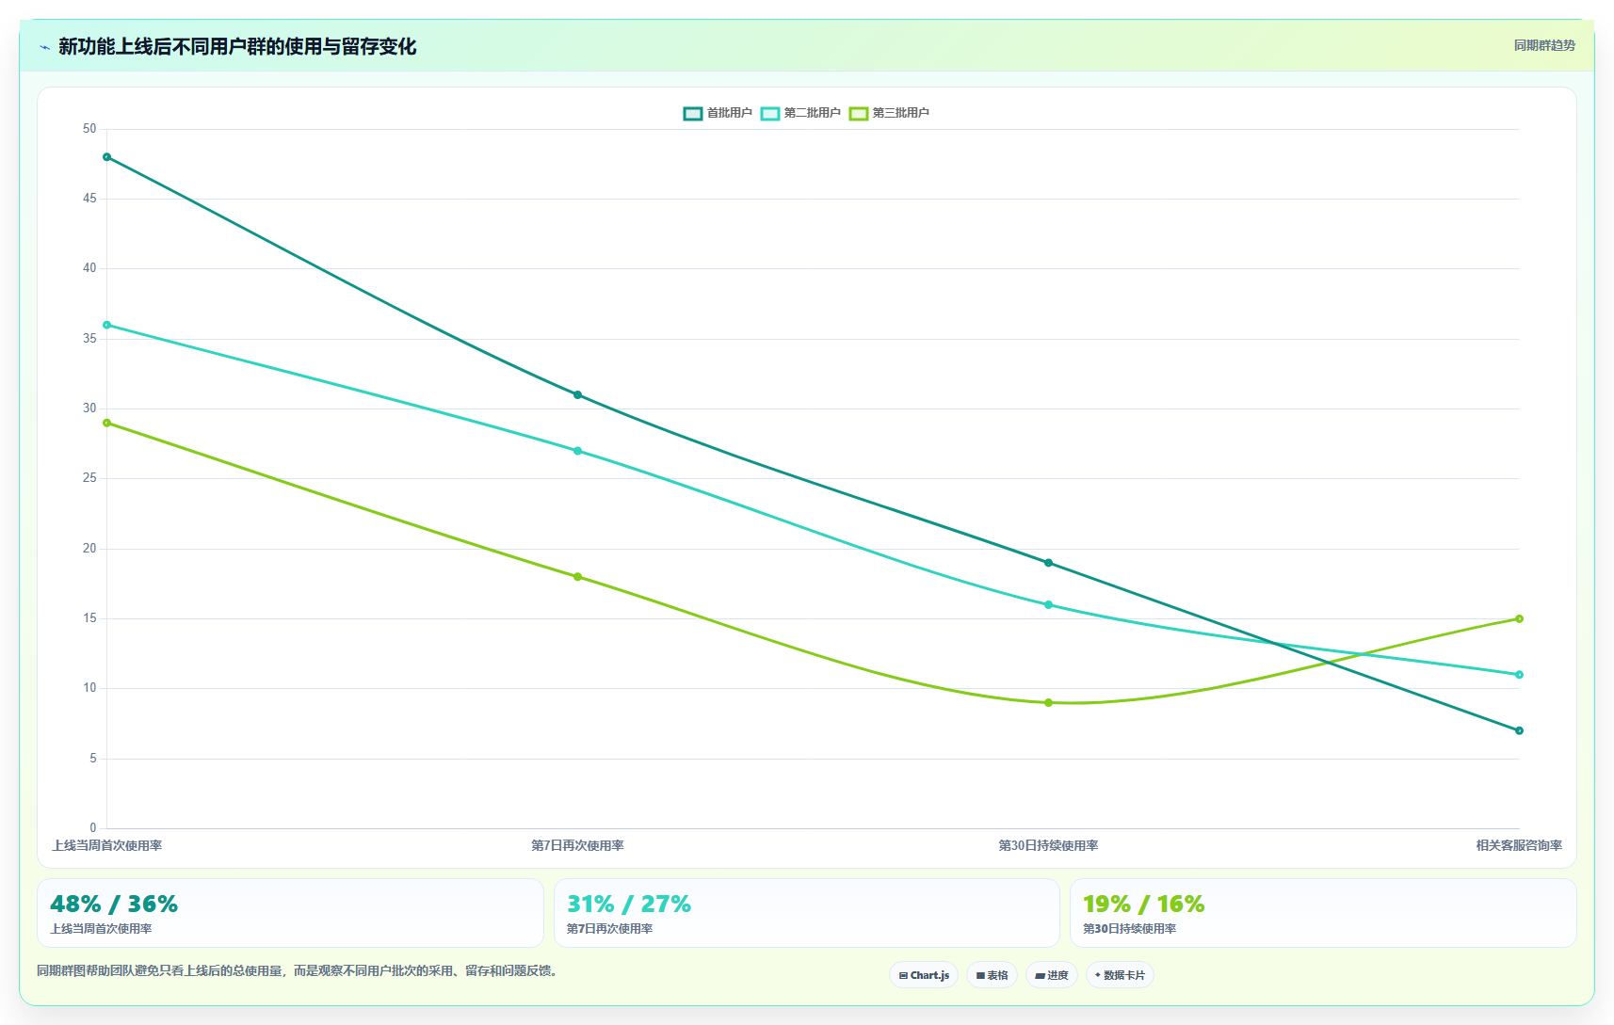
Task: Select the 48% / 36% stat card
Action: (x=290, y=913)
